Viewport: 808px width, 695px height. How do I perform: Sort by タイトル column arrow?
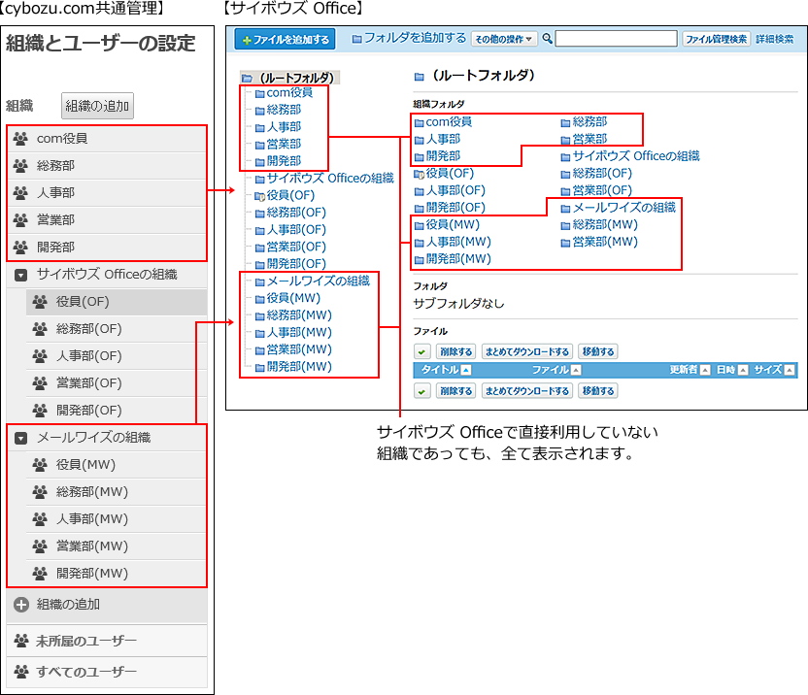(x=466, y=370)
